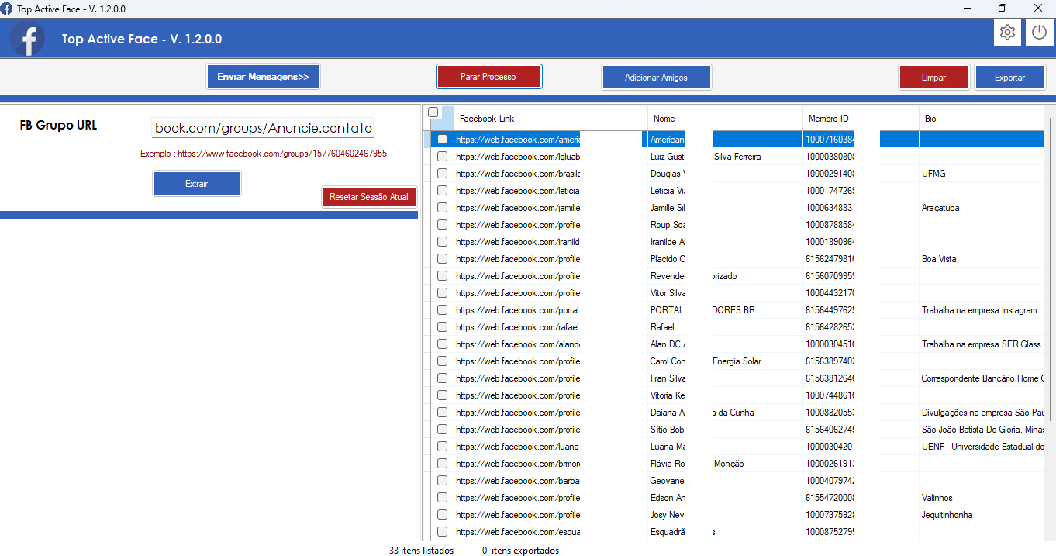The width and height of the screenshot is (1056, 556).
Task: Click Resetar Sessão Atual button
Action: point(369,197)
